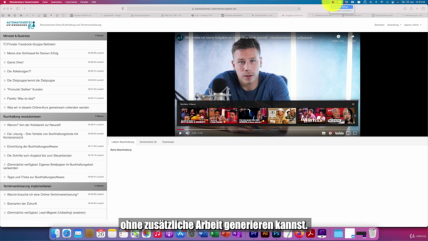This screenshot has height=241, width=428.
Task: Click the Safari address bar
Action: [x=214, y=9]
